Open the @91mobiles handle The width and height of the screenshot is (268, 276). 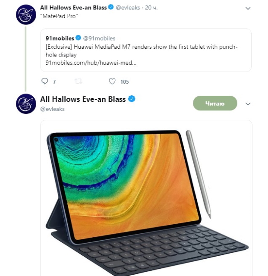click(99, 38)
